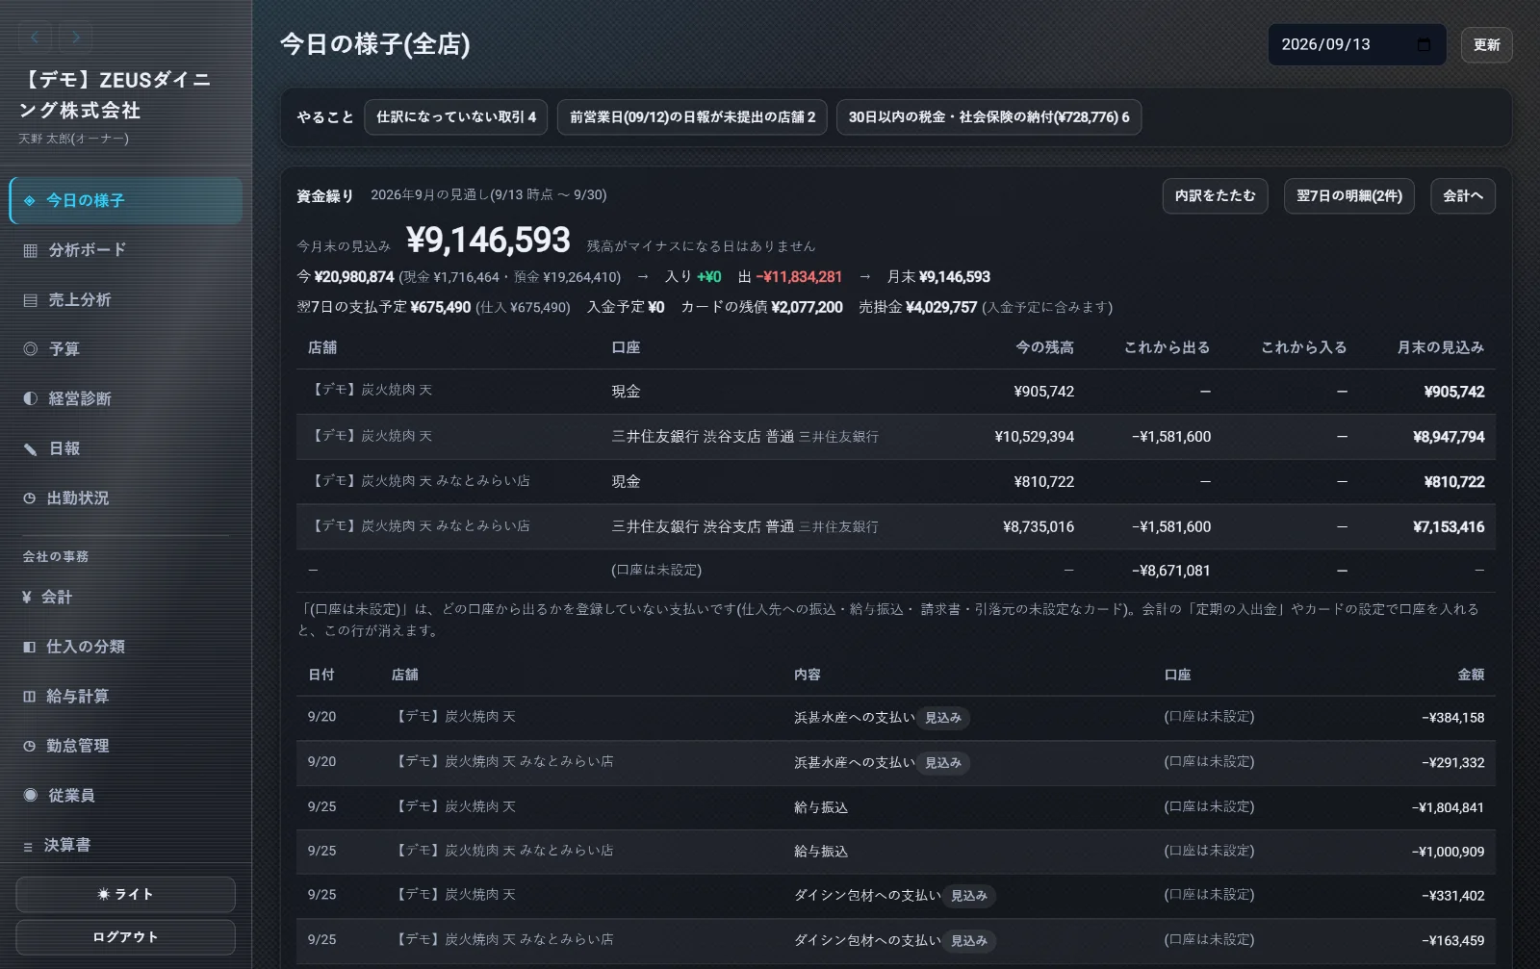
Task: Open 仕訳になっていない取引 4 task chip
Action: pos(456,117)
